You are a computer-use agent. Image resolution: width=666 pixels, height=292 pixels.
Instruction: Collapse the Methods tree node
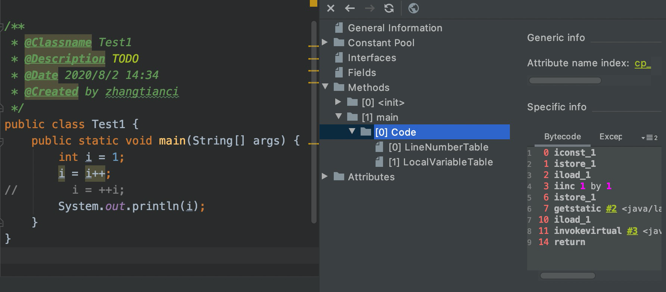pos(325,87)
